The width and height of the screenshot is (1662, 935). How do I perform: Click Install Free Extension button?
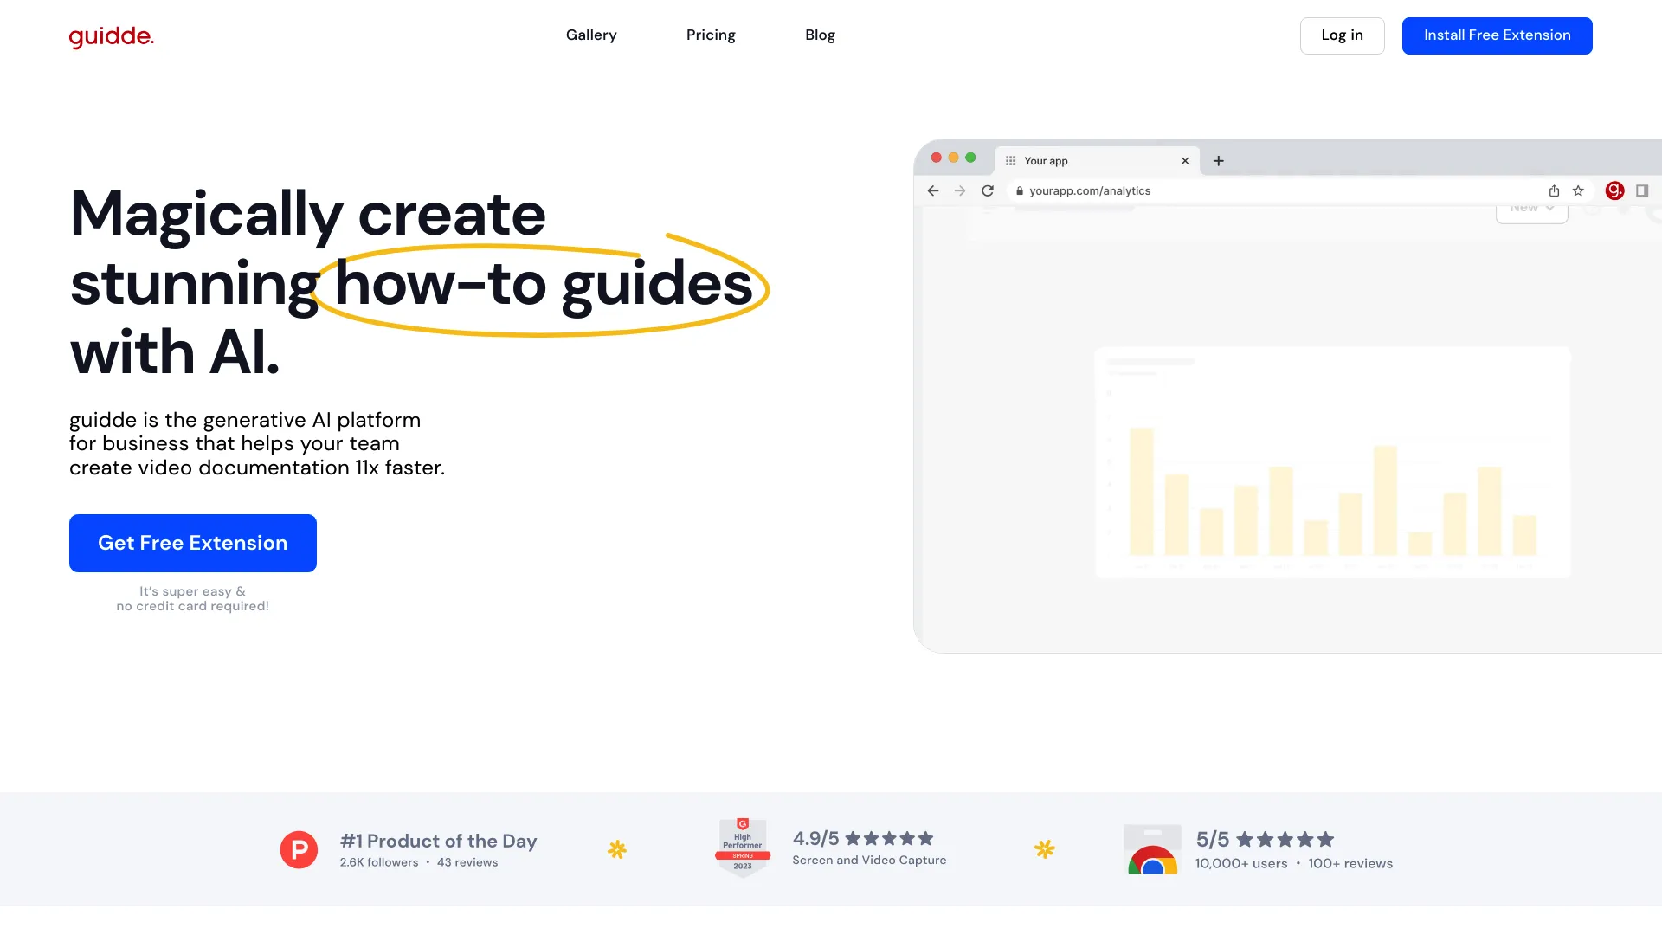(1497, 35)
